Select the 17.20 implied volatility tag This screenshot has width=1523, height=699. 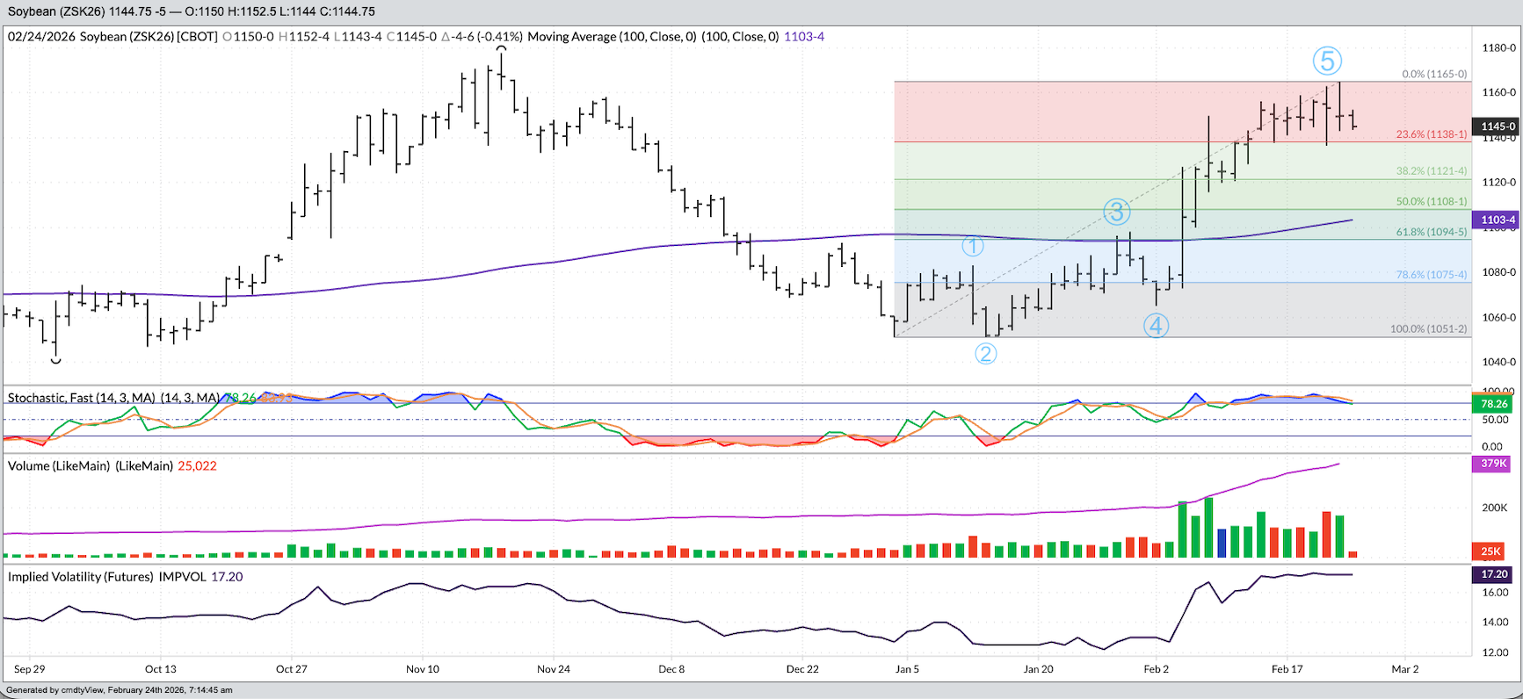(1494, 574)
